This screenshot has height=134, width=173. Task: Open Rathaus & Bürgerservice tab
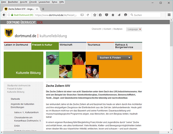coord(128,46)
